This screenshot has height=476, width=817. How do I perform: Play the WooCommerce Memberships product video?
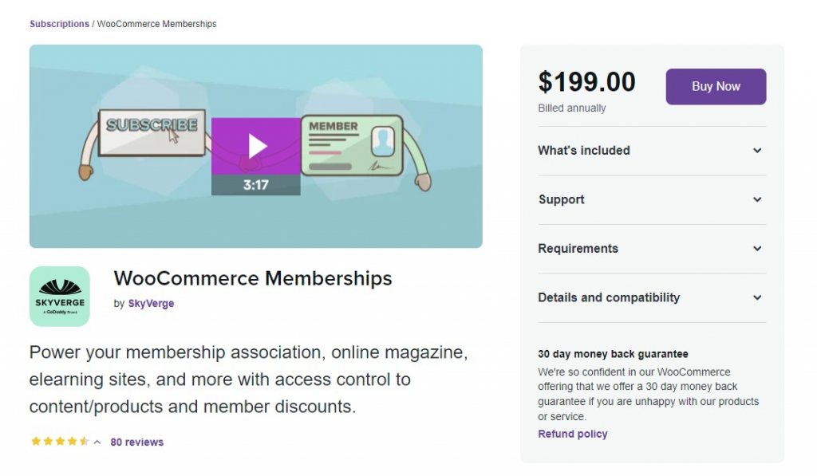(x=256, y=146)
